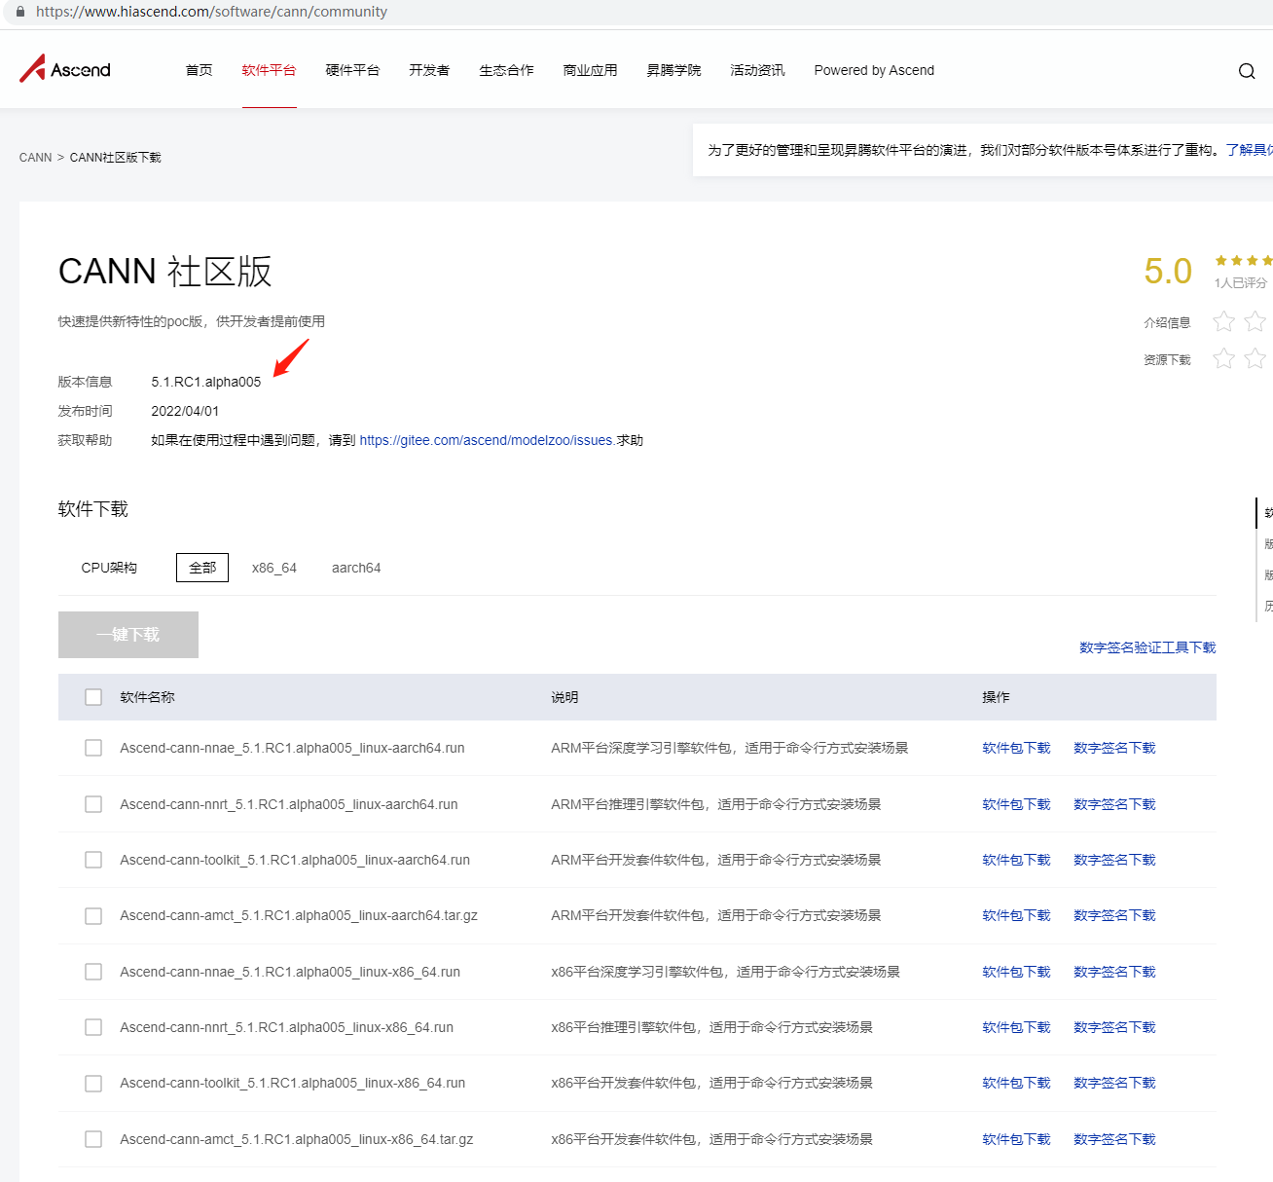Viewport: 1273px width, 1182px height.
Task: Open the gitee modelzoo issues link
Action: click(487, 440)
